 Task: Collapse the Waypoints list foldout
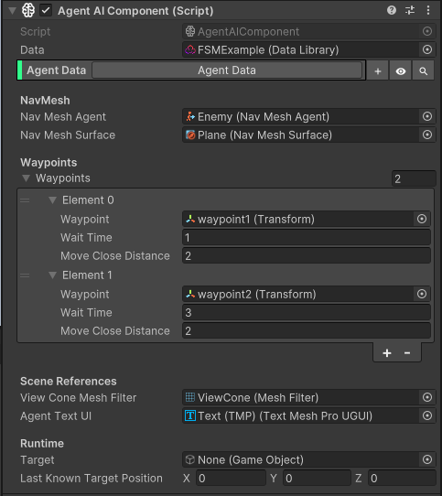27,178
